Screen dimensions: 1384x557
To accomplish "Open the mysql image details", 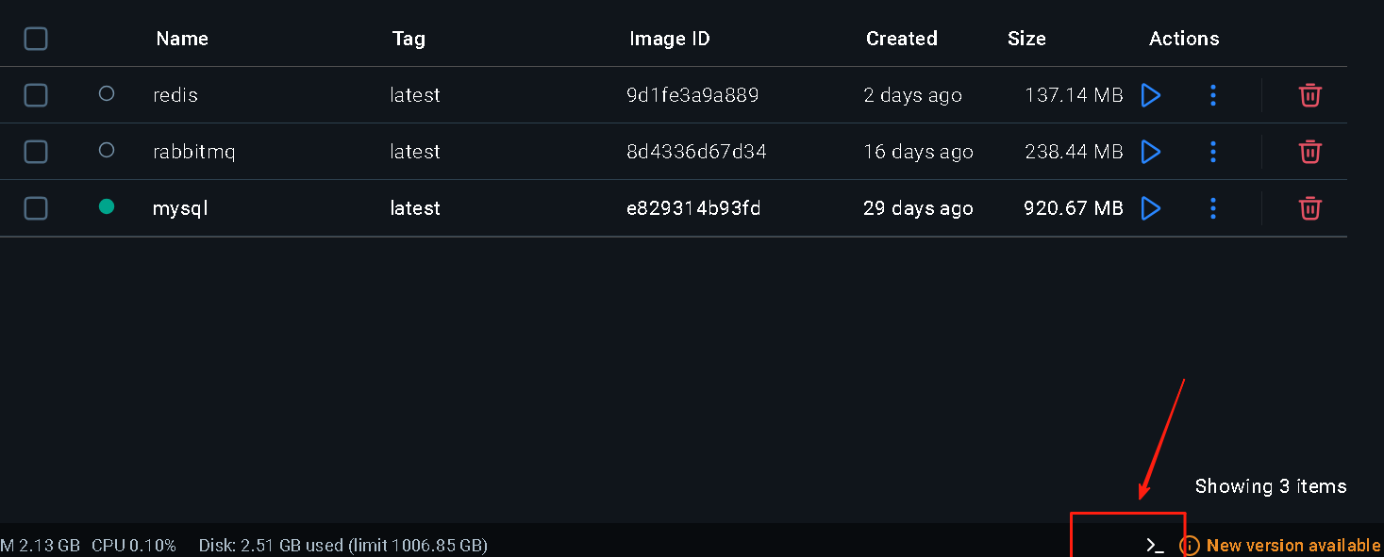I will click(180, 208).
